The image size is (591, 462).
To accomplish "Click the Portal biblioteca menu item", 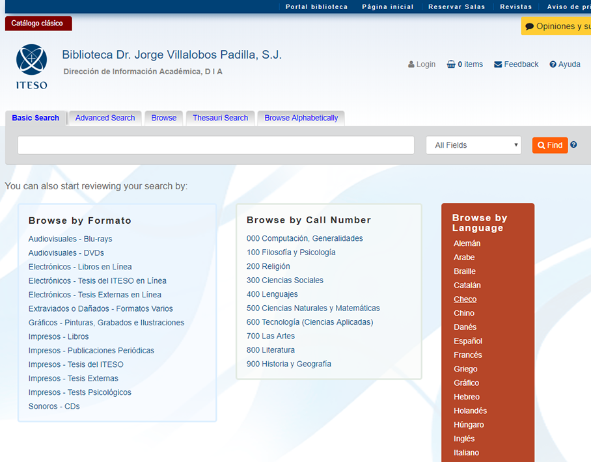I will point(316,7).
